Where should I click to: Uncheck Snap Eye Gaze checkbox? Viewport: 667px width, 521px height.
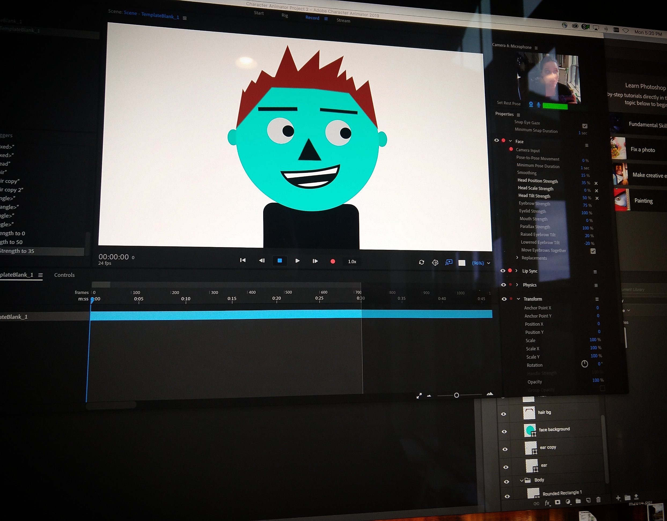pos(585,126)
